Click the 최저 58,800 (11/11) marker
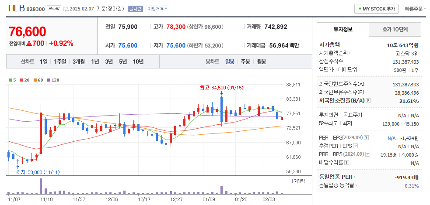This screenshot has width=430, height=205. (38, 172)
